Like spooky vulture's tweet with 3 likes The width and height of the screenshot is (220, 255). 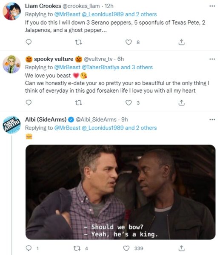coord(129,103)
